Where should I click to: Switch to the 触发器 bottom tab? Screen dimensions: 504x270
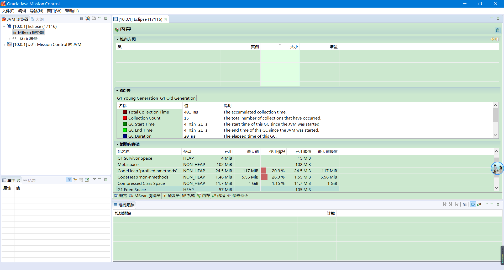coord(171,196)
